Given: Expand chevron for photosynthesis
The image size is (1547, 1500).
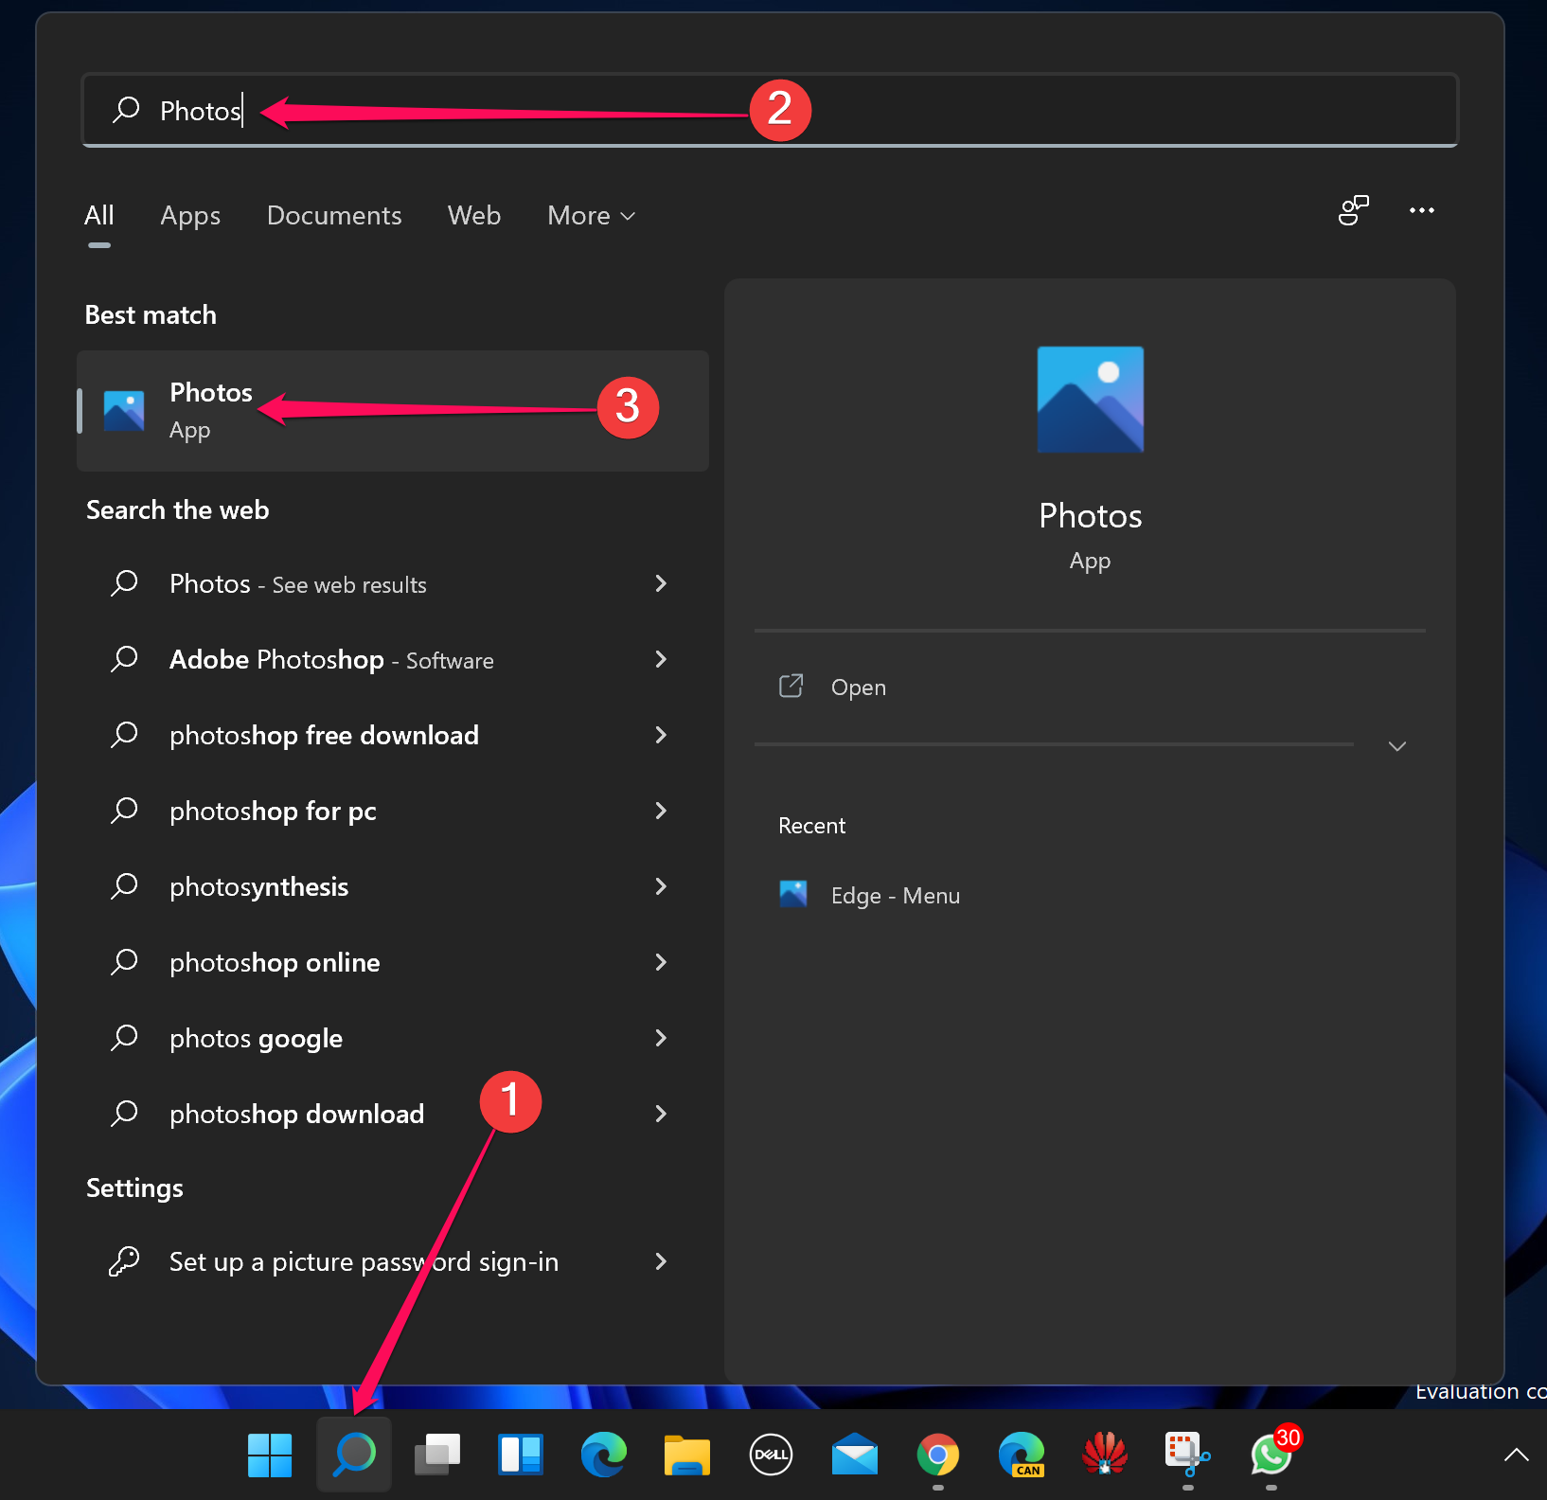Looking at the screenshot, I should (661, 886).
